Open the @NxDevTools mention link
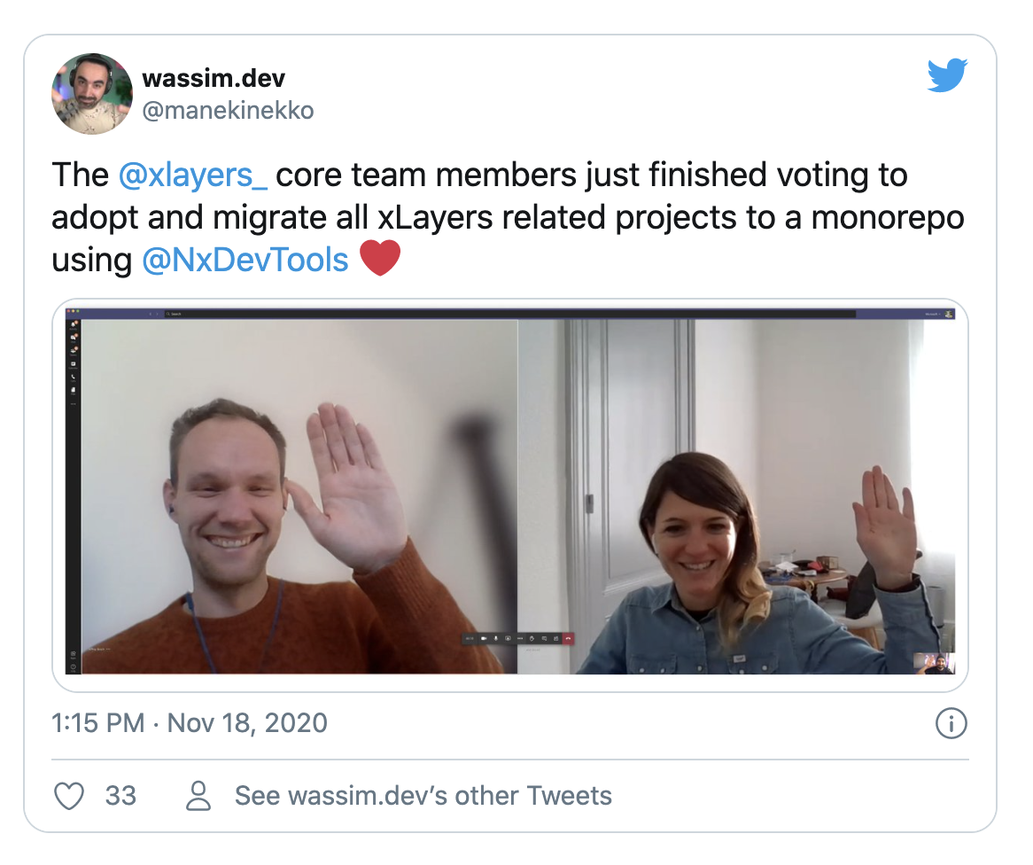1033x865 pixels. tap(245, 260)
